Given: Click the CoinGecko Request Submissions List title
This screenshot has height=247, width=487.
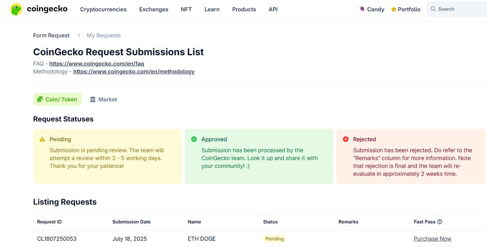Looking at the screenshot, I should [119, 52].
